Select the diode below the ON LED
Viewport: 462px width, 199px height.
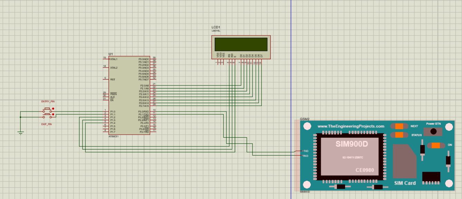pyautogui.click(x=448, y=162)
